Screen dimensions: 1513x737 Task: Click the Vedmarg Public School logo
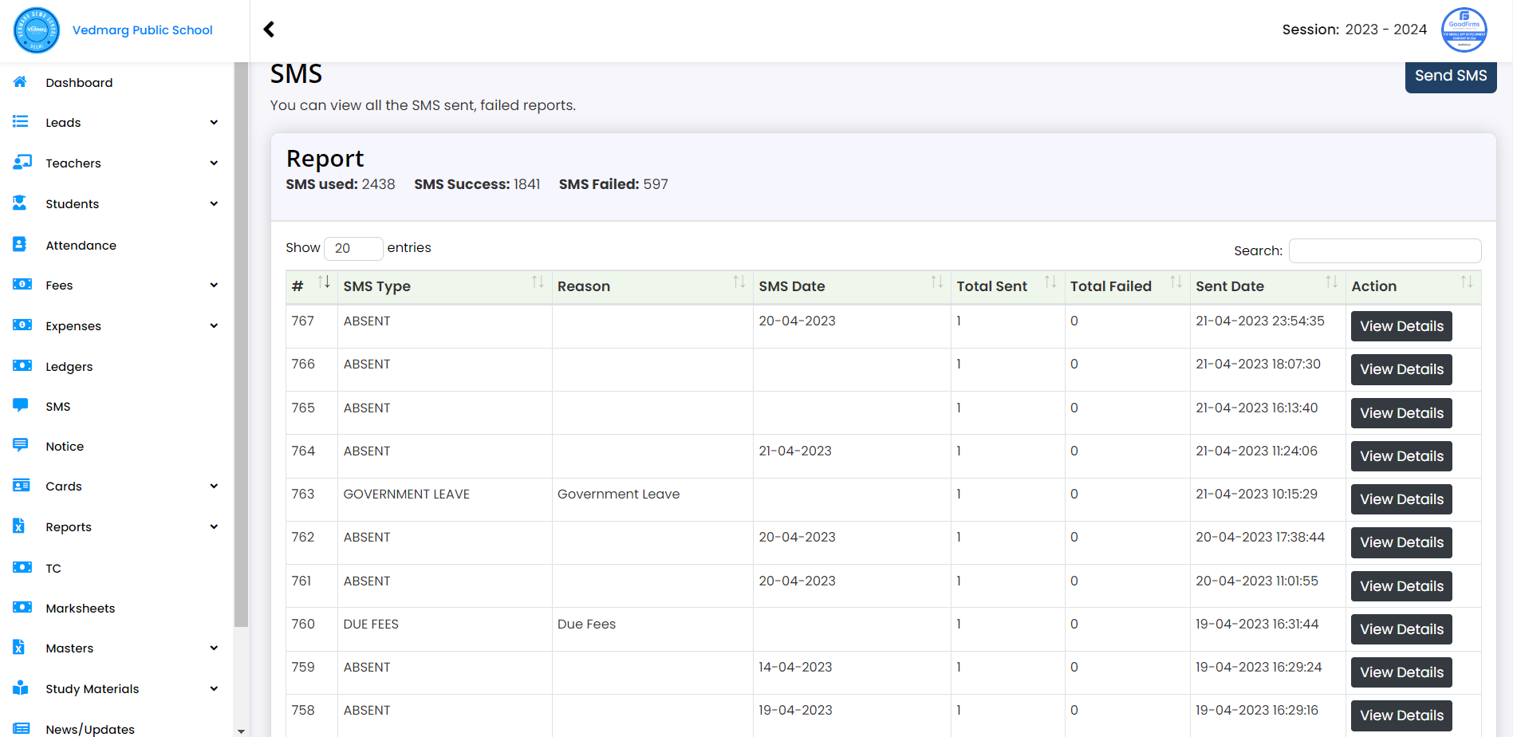pyautogui.click(x=36, y=30)
